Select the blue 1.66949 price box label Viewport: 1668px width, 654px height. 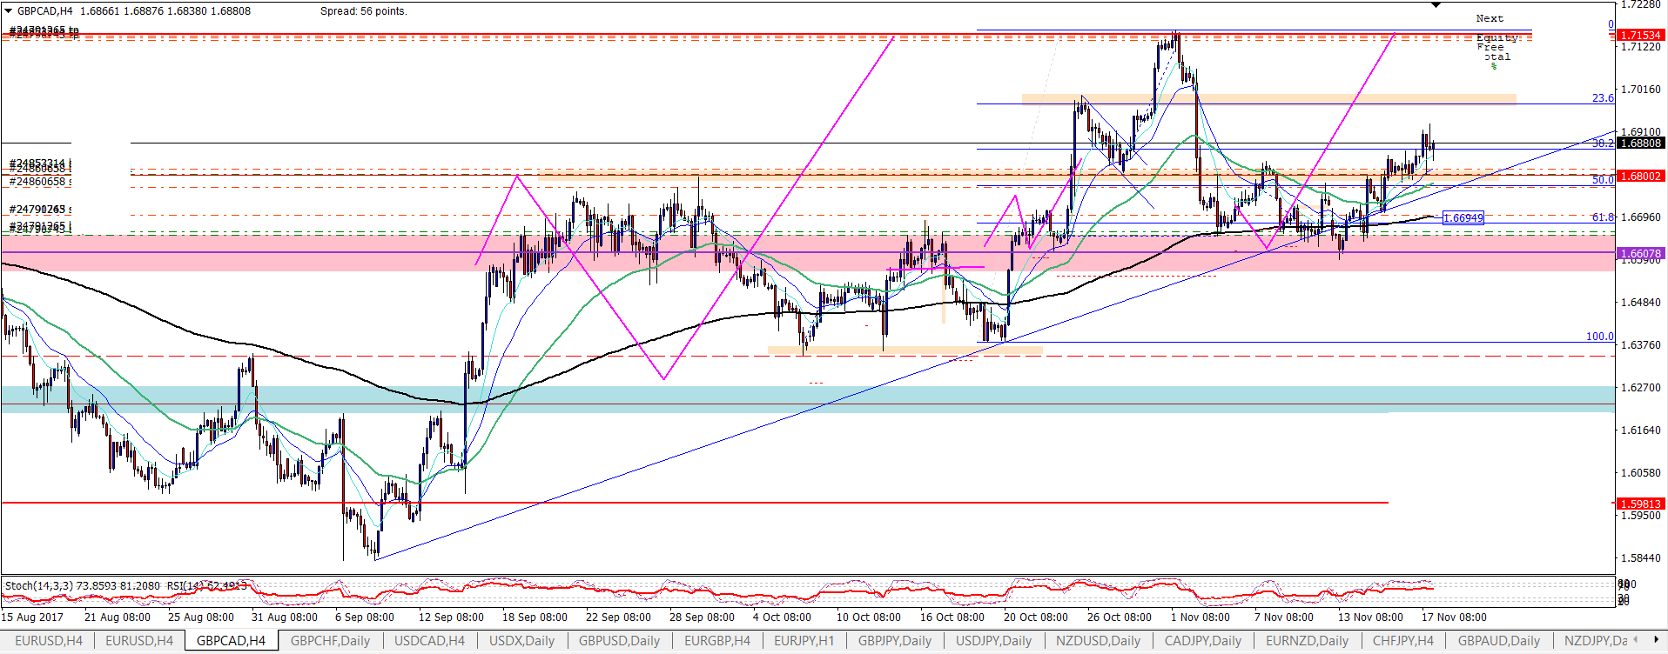click(x=1463, y=217)
